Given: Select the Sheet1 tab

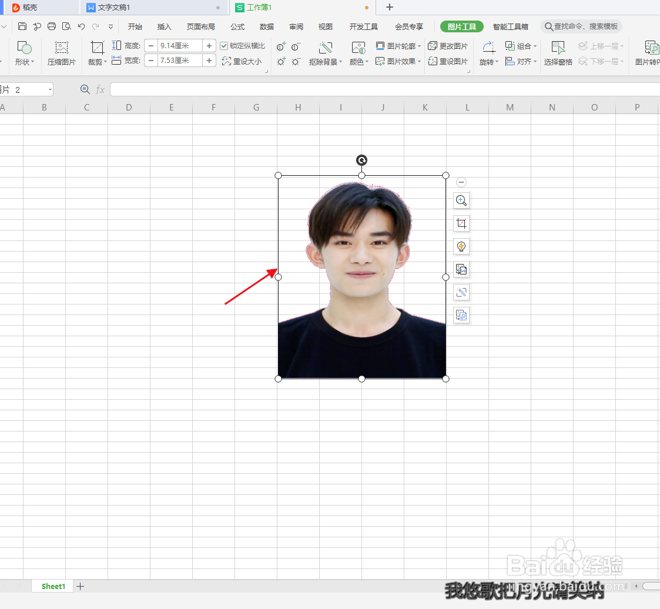Looking at the screenshot, I should (53, 586).
